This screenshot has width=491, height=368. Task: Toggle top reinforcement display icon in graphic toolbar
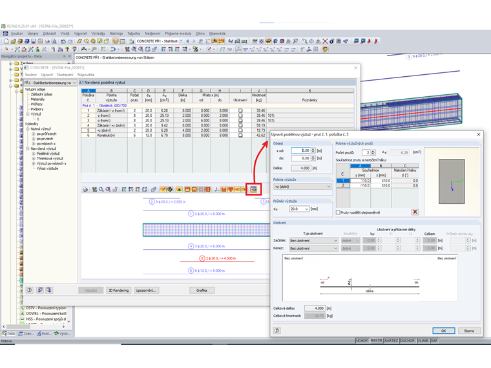[187, 190]
